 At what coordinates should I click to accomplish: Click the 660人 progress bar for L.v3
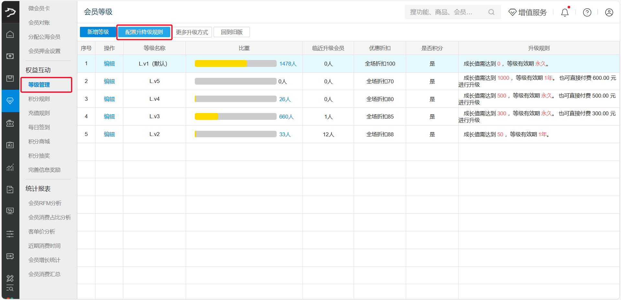236,117
